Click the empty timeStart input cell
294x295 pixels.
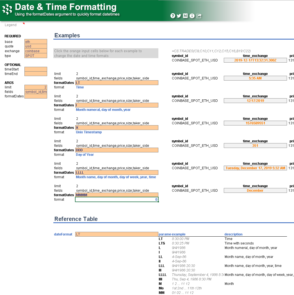point(36,69)
